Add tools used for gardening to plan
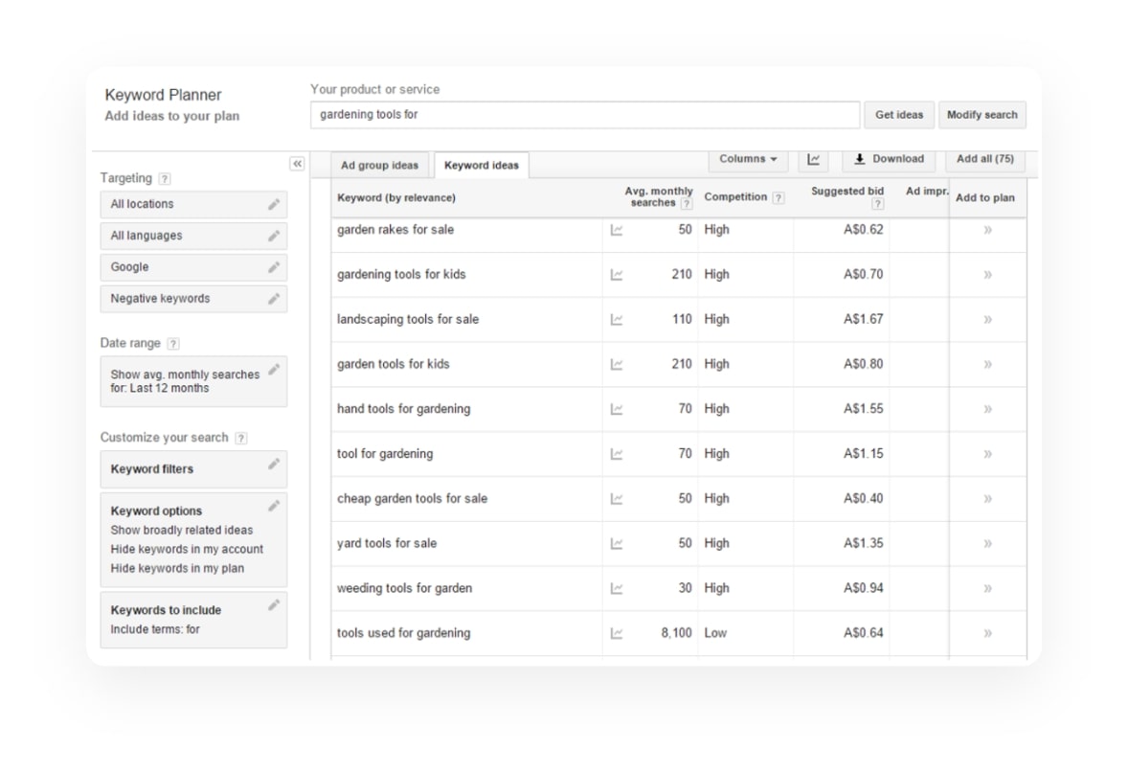The image size is (1128, 772). pos(988,634)
